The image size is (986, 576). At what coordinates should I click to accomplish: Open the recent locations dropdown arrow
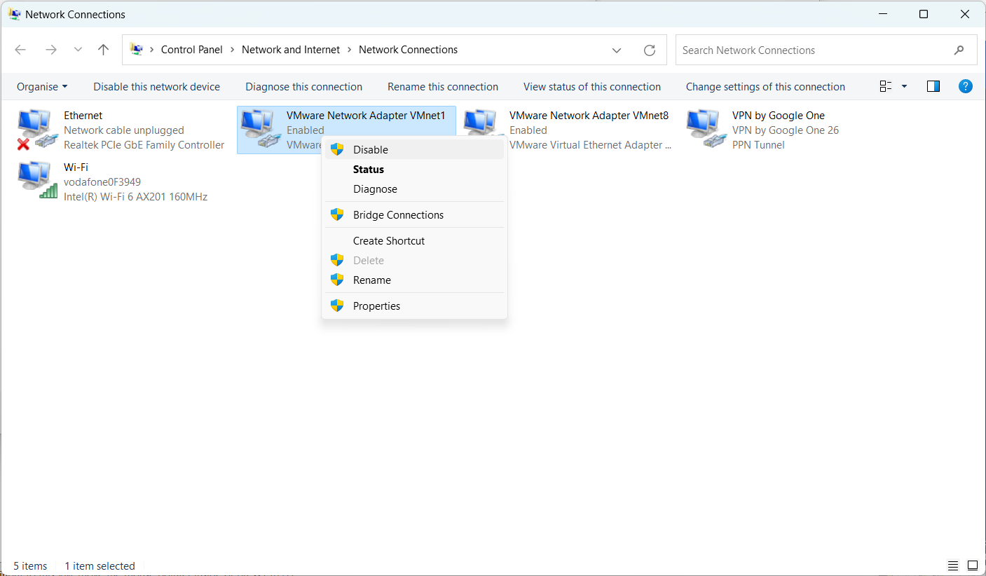point(78,50)
